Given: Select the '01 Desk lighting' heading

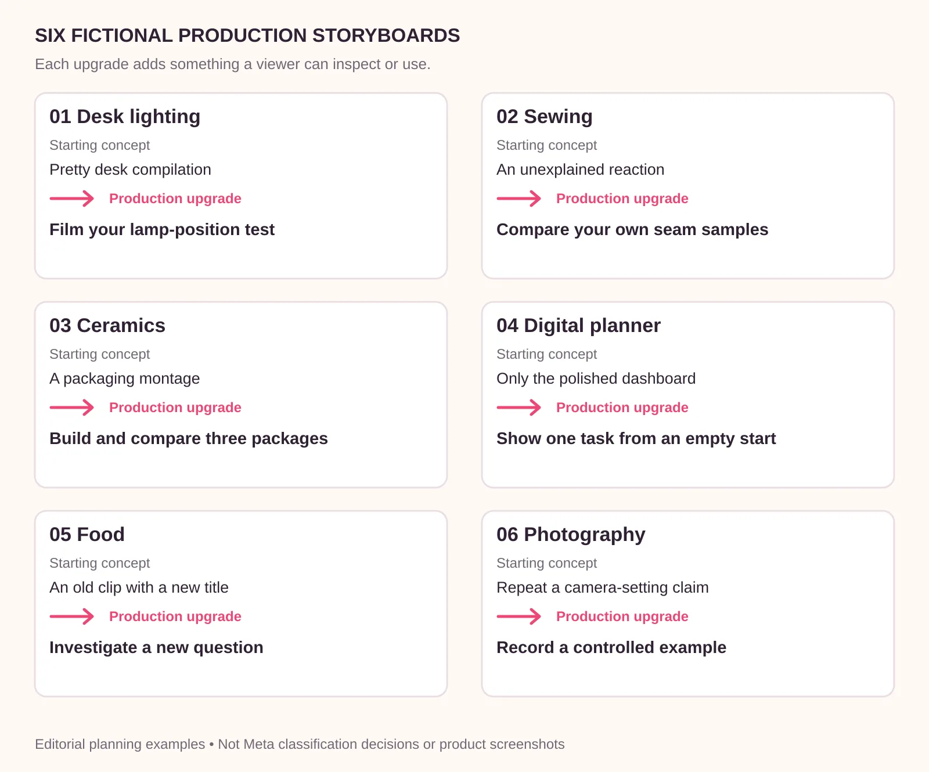Looking at the screenshot, I should tap(125, 117).
